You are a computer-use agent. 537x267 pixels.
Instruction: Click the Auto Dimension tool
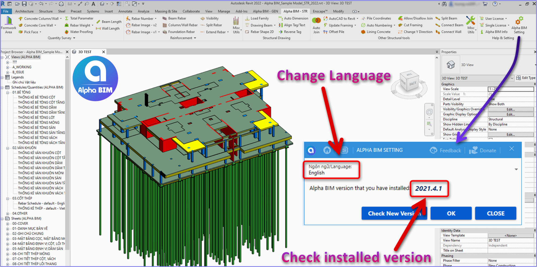click(293, 18)
